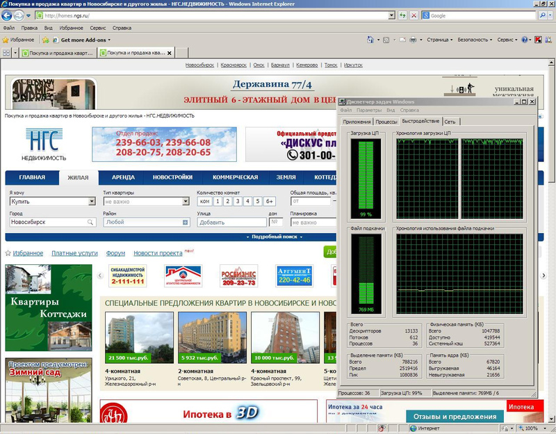
Task: Open the Платные услуги link
Action: point(74,253)
